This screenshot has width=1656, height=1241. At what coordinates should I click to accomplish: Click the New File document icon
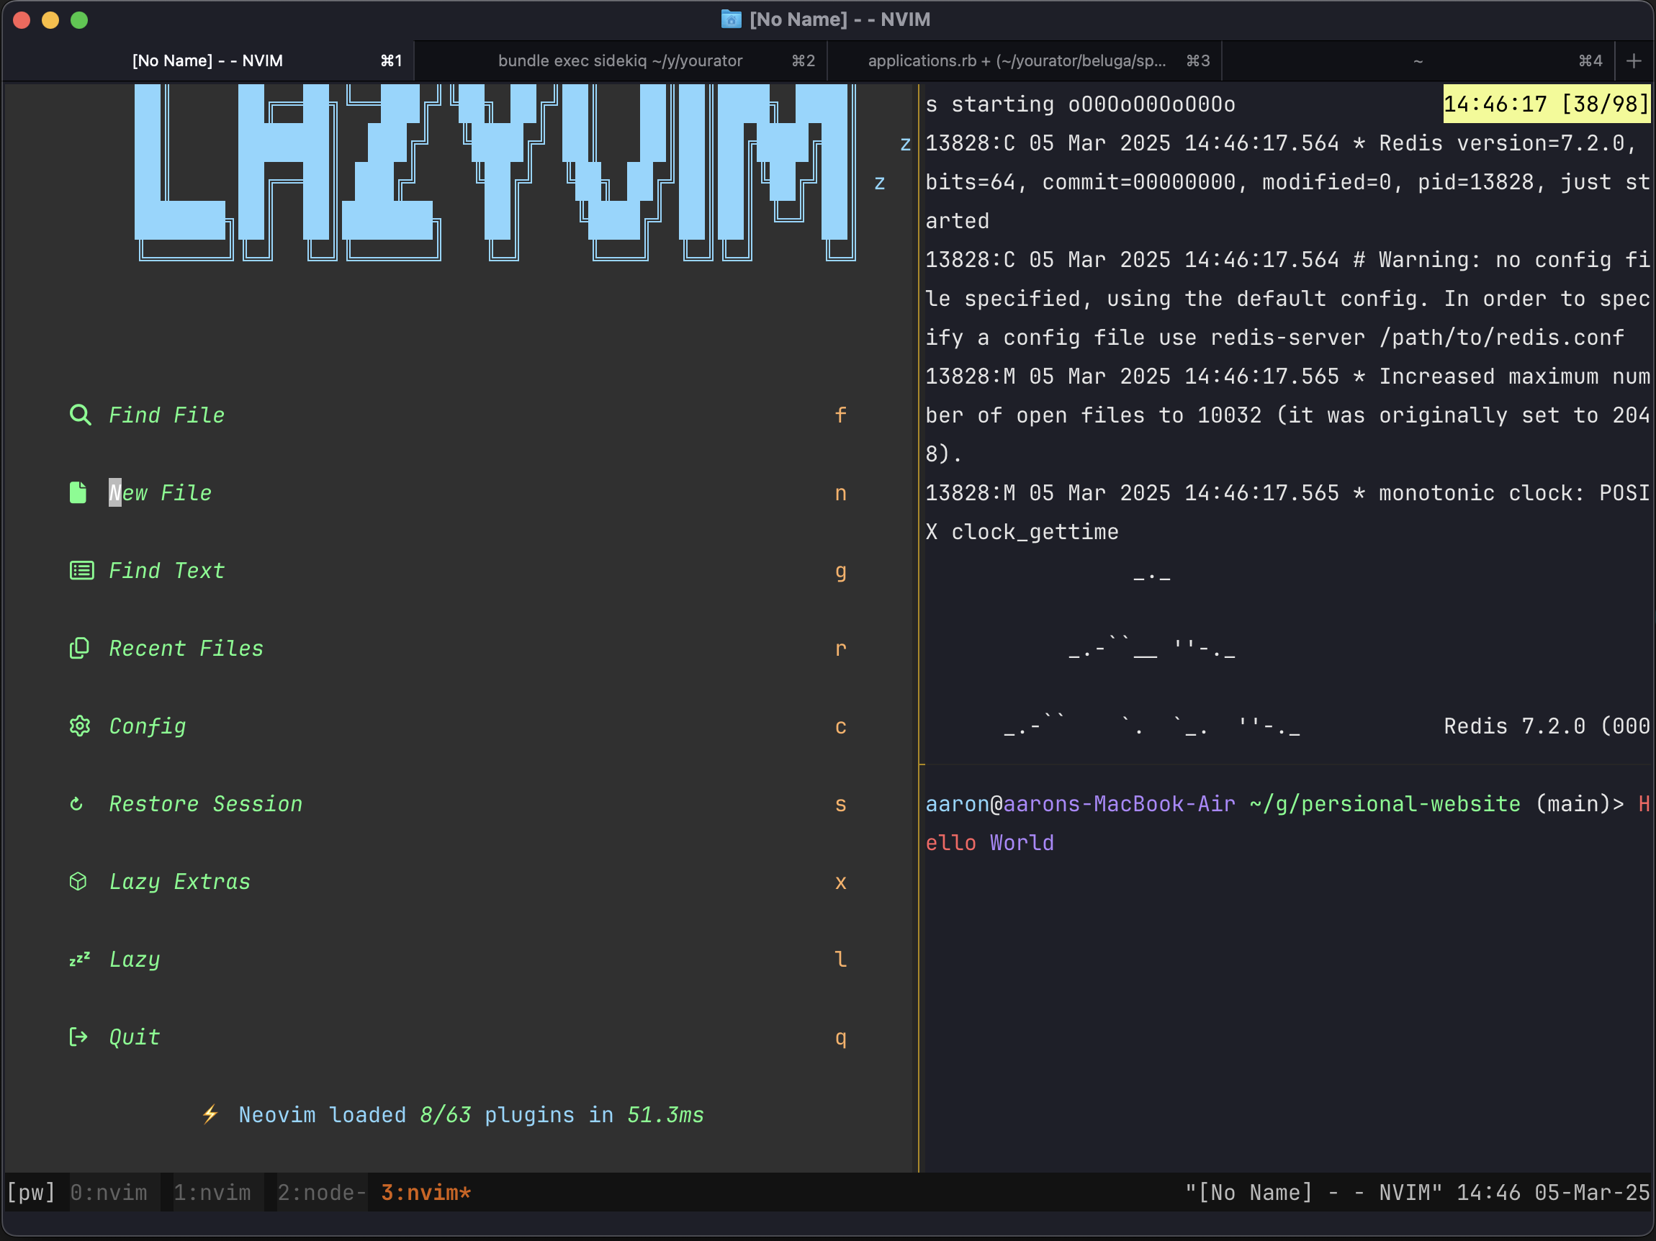pos(78,492)
